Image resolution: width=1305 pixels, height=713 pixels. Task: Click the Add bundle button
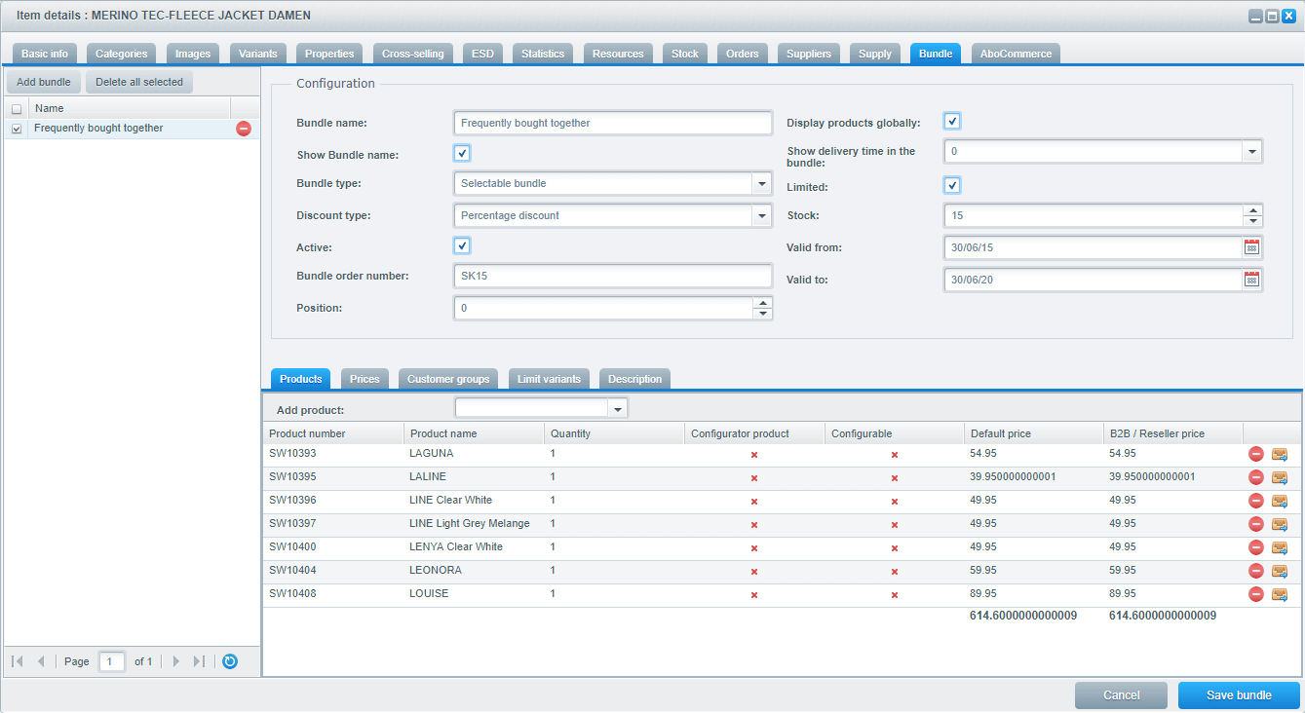point(44,82)
